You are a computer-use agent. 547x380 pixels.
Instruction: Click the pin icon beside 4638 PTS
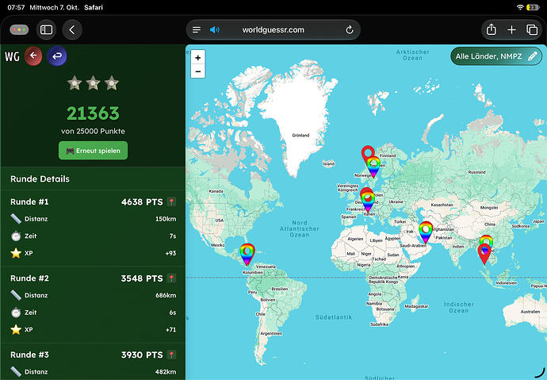[x=172, y=202]
